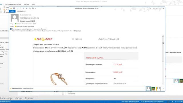Click the dark green contact photo in people pane

click(x=154, y=89)
